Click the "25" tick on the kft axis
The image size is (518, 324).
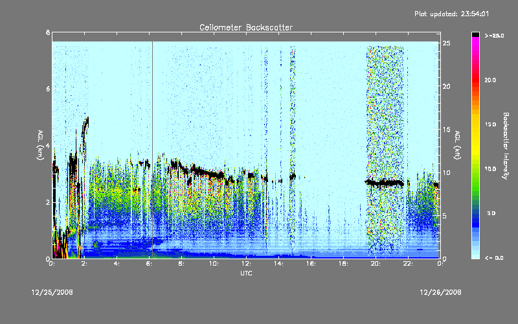coord(446,43)
